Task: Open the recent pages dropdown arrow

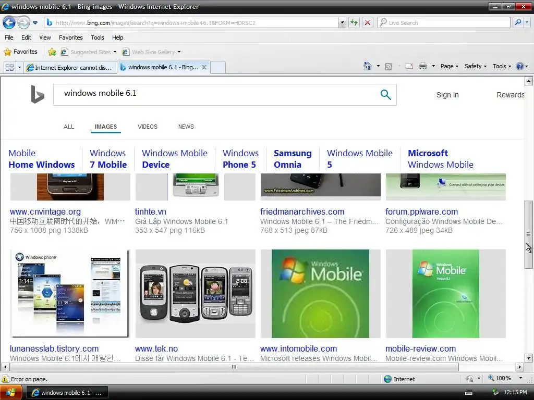Action: point(35,23)
